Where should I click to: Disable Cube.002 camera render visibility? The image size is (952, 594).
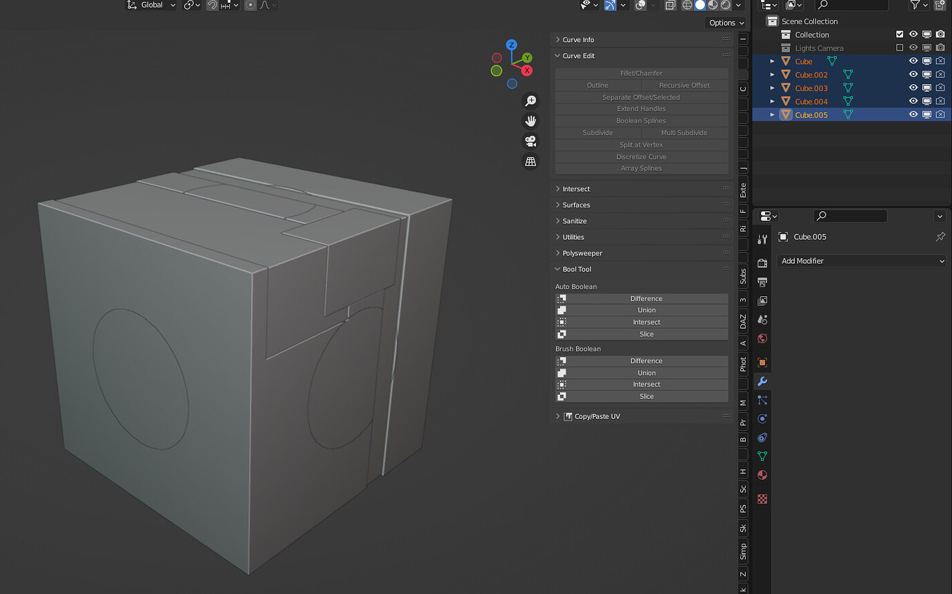940,74
